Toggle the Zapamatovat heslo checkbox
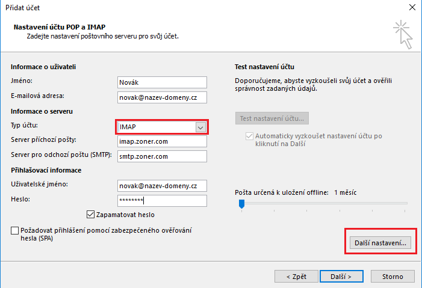Image resolution: width=422 pixels, height=288 pixels. 92,215
